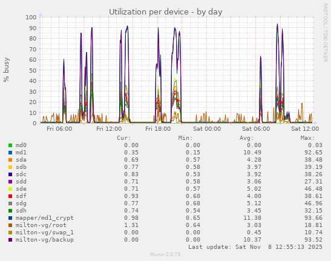The width and height of the screenshot is (331, 261).
Task: Select the chart title 'Utilization per device - by day'
Action: [x=166, y=12]
